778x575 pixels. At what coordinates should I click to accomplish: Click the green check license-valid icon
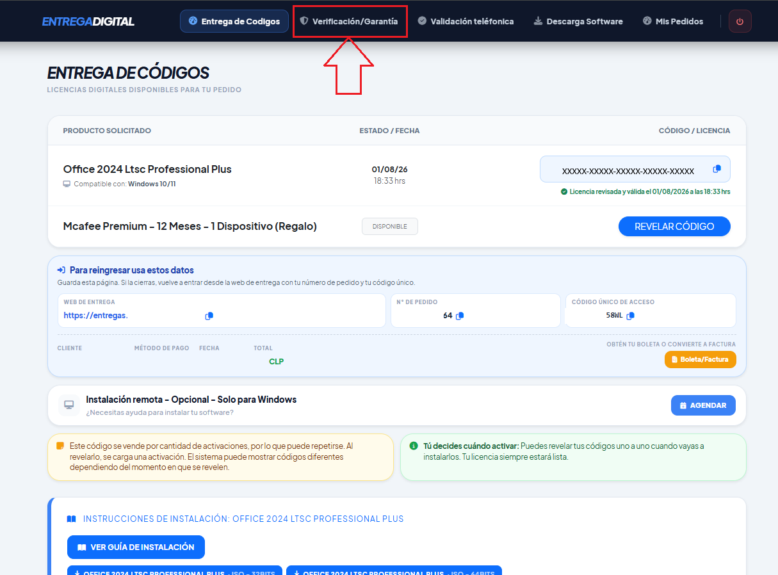(x=563, y=191)
